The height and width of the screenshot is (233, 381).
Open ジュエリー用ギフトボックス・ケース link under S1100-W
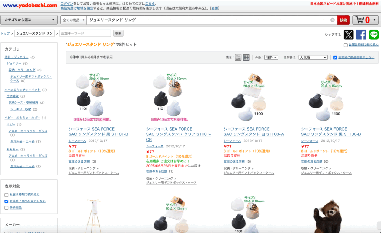[x=249, y=173]
